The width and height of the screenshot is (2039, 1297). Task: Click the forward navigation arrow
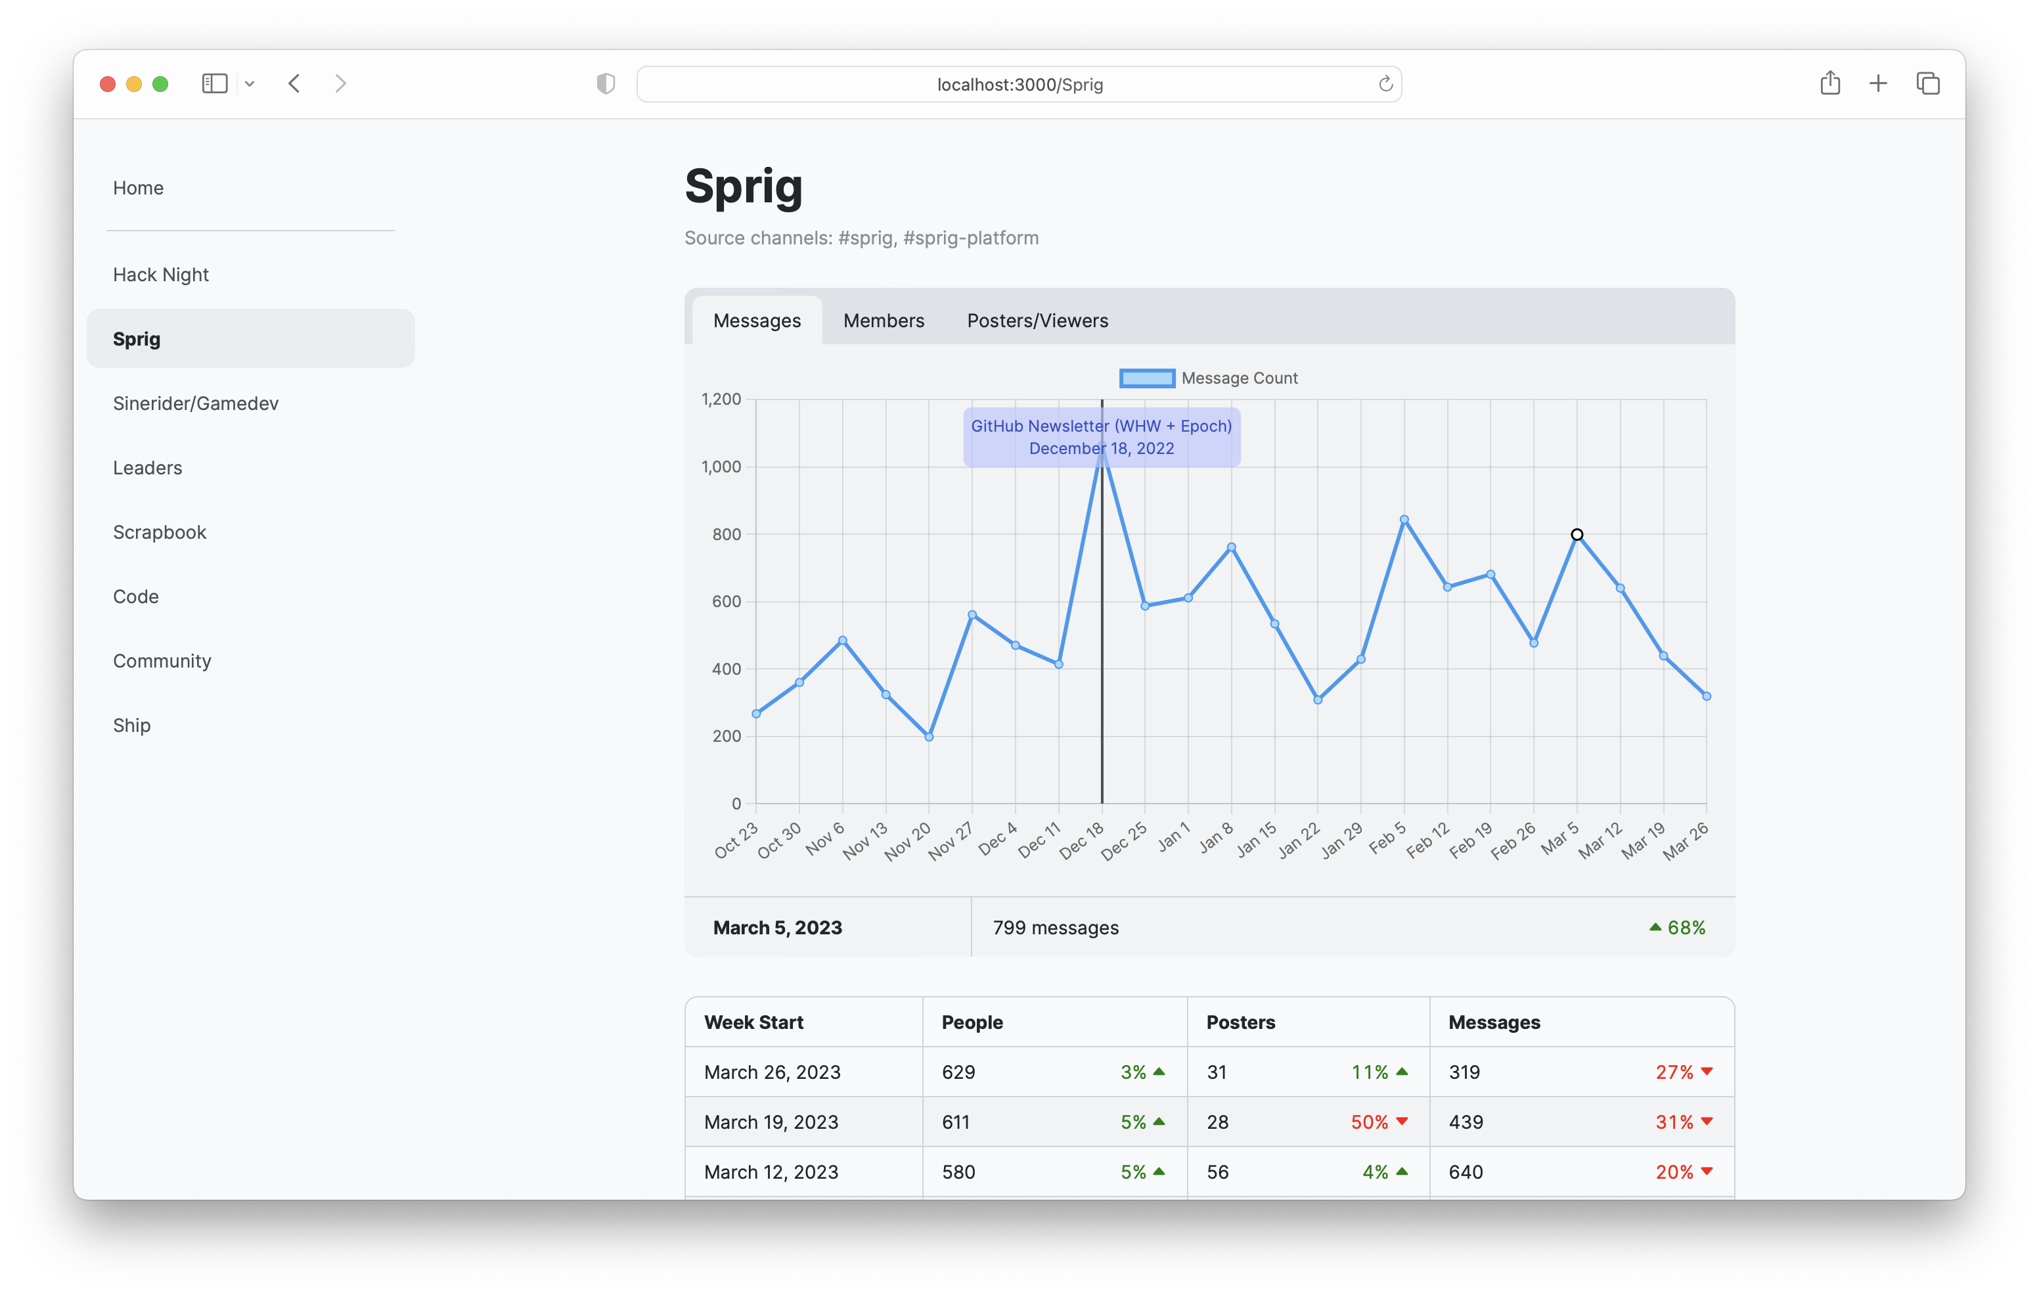pos(340,83)
